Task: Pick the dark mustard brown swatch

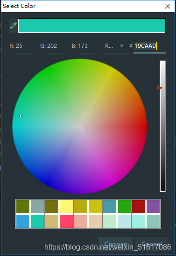Action: tap(52, 207)
